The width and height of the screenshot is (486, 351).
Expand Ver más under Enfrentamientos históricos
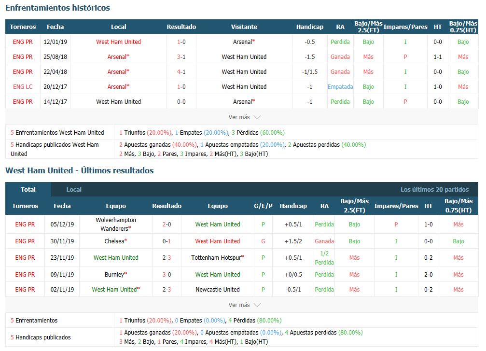(x=244, y=117)
